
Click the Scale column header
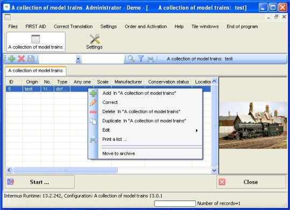pyautogui.click(x=103, y=82)
